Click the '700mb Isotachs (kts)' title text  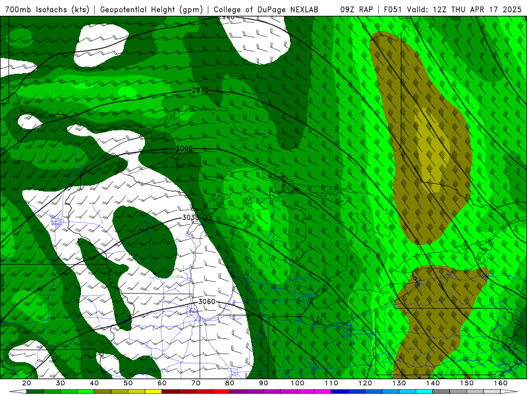pos(47,9)
